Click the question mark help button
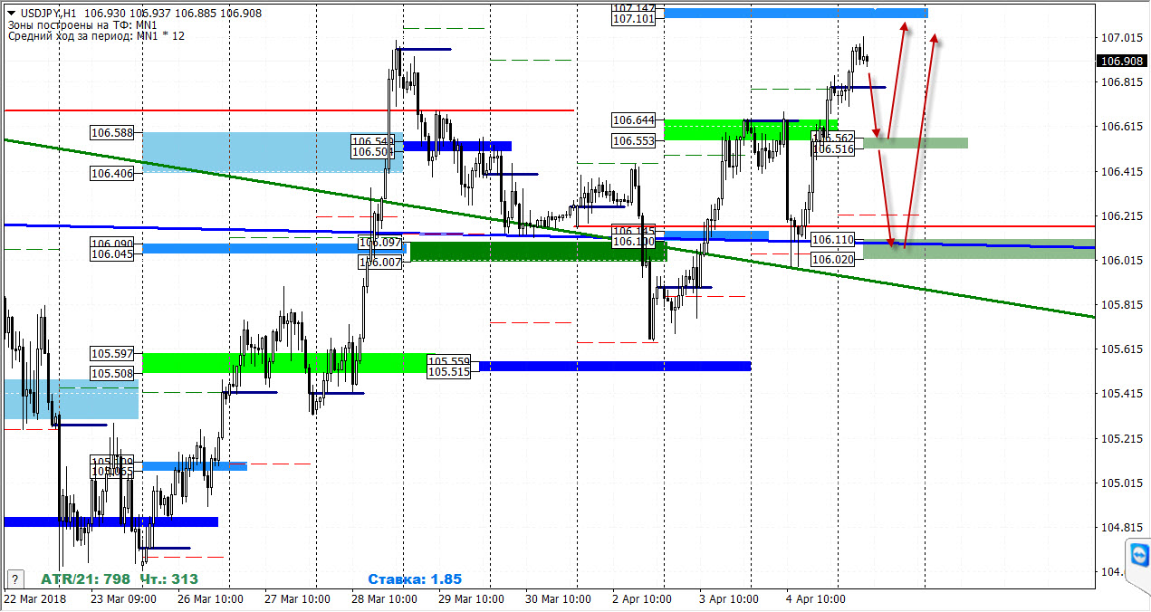 click(14, 579)
